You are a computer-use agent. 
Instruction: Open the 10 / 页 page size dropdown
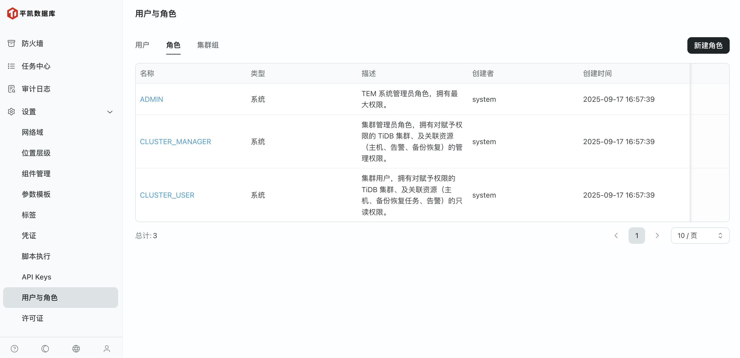click(x=700, y=236)
